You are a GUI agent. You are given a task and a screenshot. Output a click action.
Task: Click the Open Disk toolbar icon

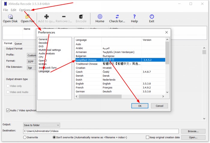pyautogui.click(x=10, y=17)
